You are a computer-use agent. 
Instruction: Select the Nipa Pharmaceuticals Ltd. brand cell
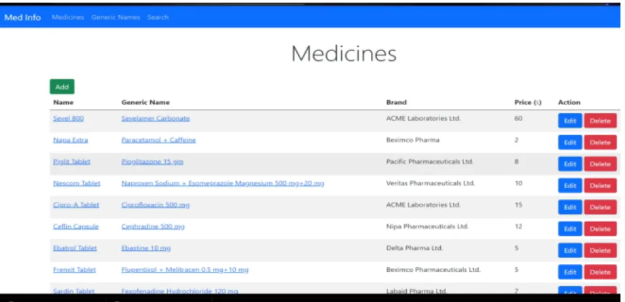[x=428, y=226]
